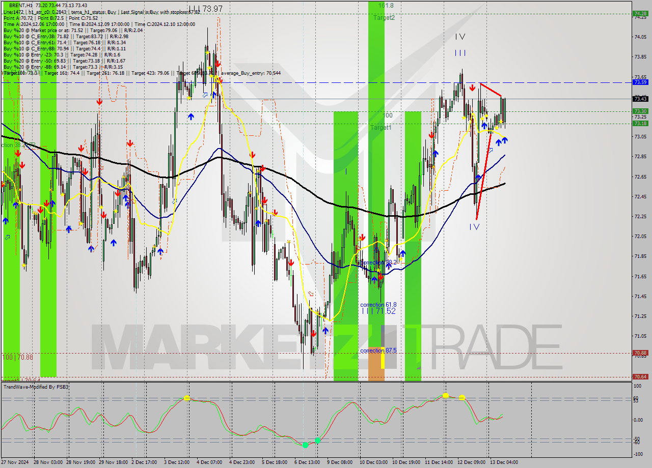Click the 74.05 axis price value
The image size is (652, 468).
[640, 37]
